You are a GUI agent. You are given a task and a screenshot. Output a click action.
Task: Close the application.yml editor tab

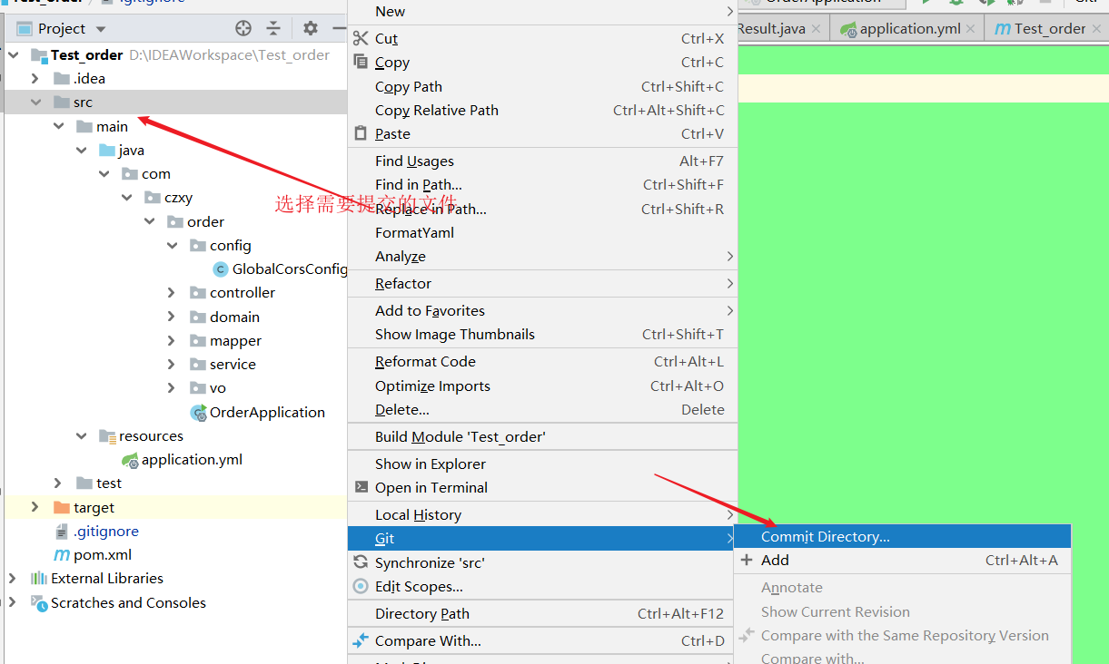971,29
